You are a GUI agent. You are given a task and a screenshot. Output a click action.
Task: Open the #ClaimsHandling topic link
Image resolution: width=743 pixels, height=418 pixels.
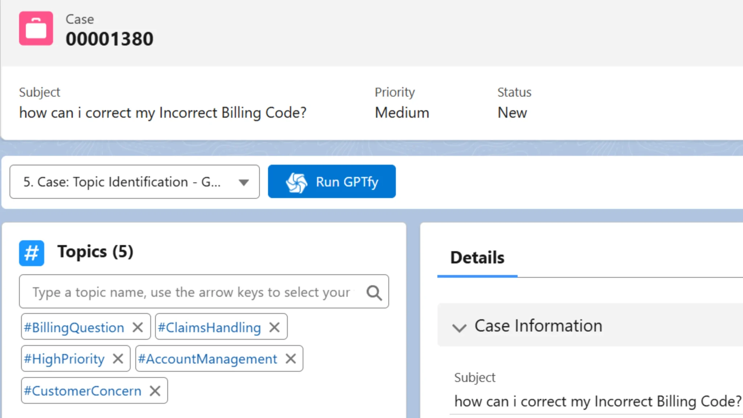[x=209, y=327]
